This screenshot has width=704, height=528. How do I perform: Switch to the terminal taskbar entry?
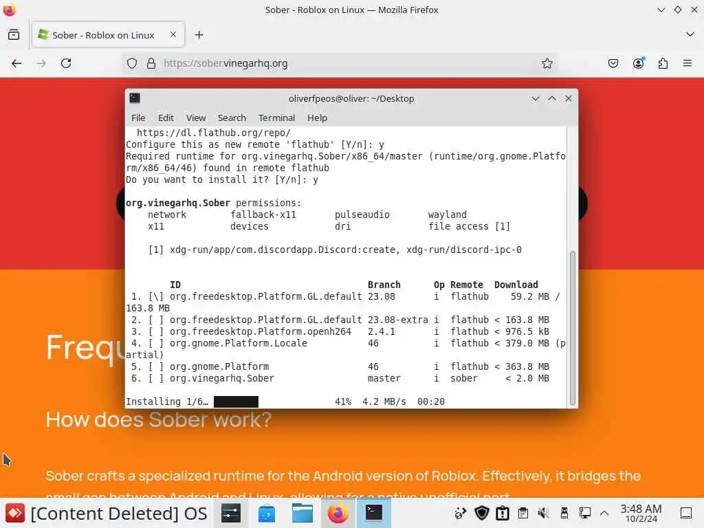[x=373, y=513]
